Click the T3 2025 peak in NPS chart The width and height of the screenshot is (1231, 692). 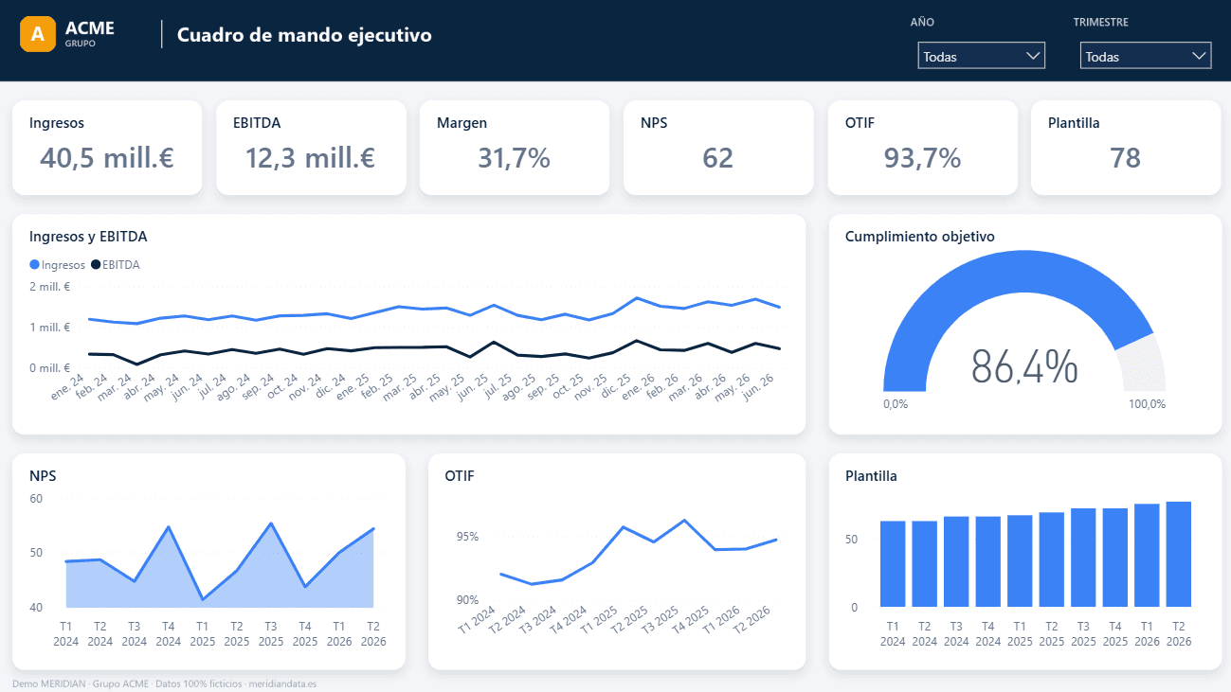click(x=271, y=523)
